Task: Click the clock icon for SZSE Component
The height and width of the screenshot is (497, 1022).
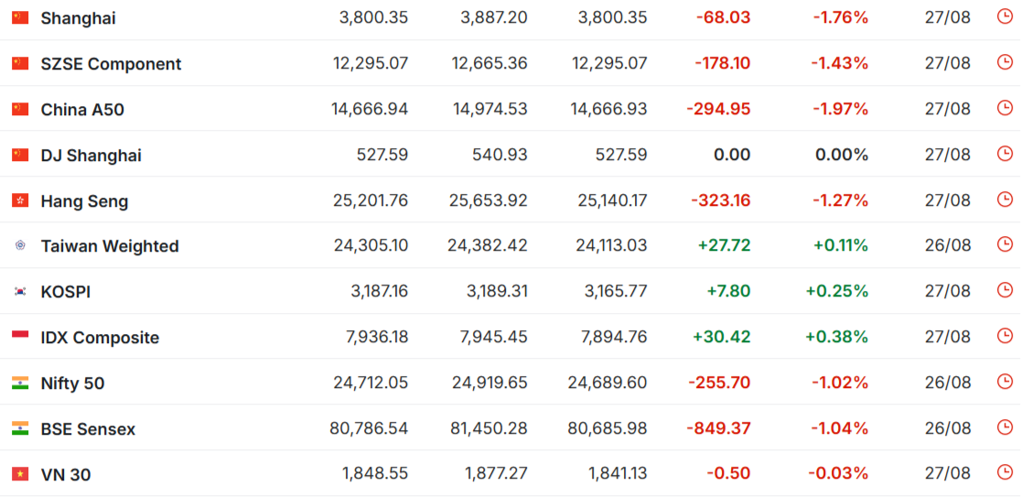Action: (x=1005, y=62)
